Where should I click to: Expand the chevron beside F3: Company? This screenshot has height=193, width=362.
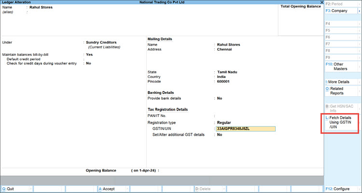pos(359,11)
